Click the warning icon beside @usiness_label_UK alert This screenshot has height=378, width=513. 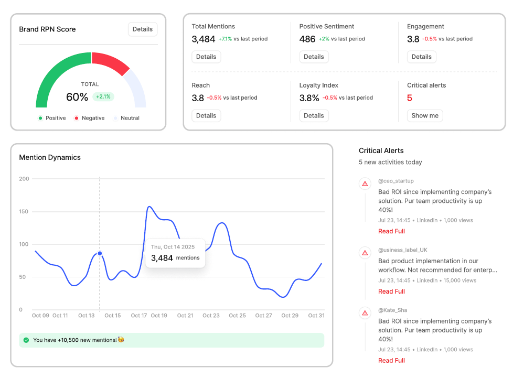(x=365, y=253)
